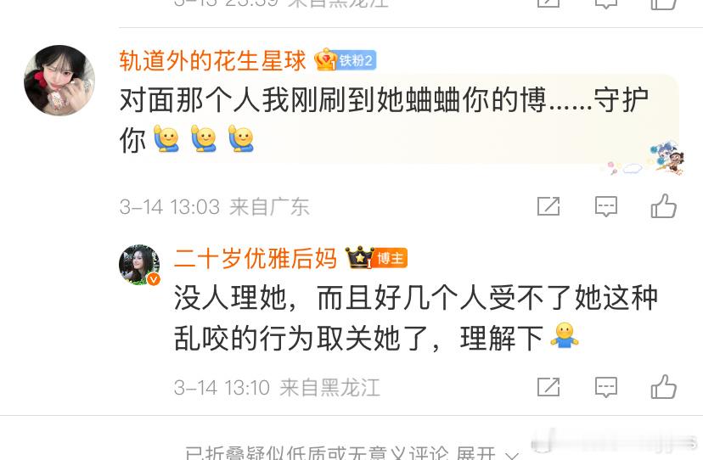
Task: Open reply icon on 二十岁优雅后妈's reply
Action: [606, 387]
